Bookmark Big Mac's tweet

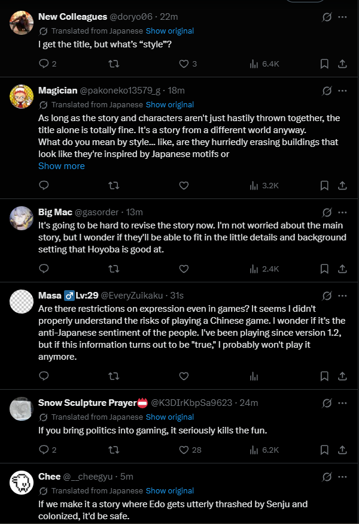click(324, 269)
